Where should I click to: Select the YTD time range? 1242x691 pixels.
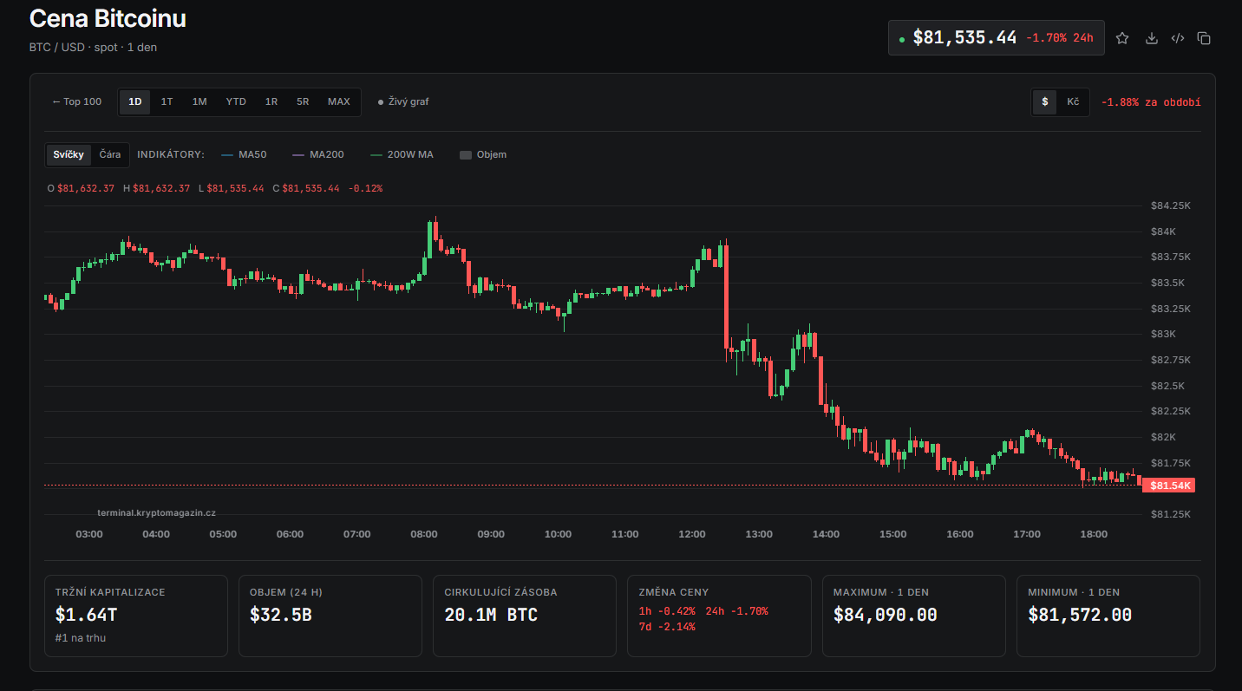tap(236, 101)
